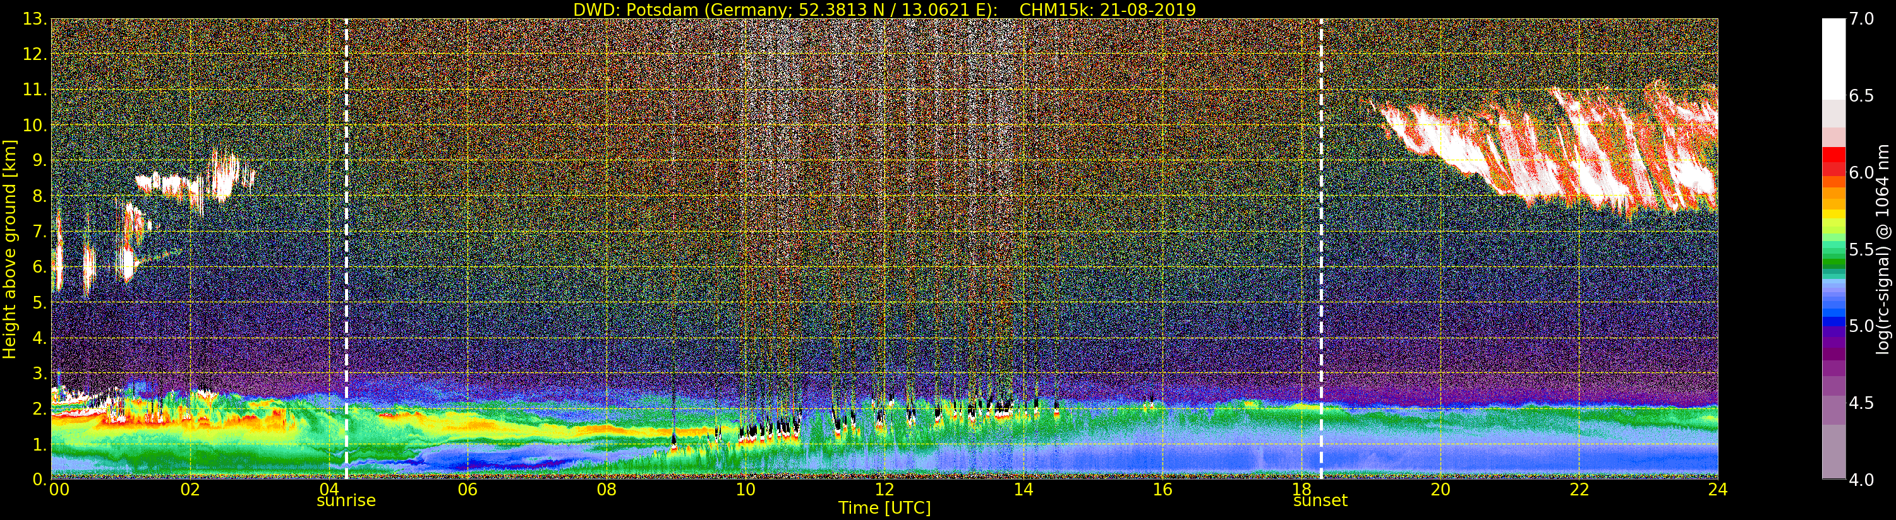Click the "5.5" colorbar tick value

[x=1861, y=249]
